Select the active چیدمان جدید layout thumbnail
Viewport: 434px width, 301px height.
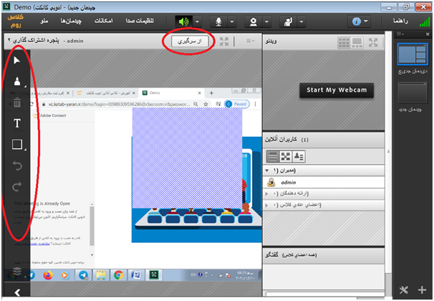(x=413, y=54)
